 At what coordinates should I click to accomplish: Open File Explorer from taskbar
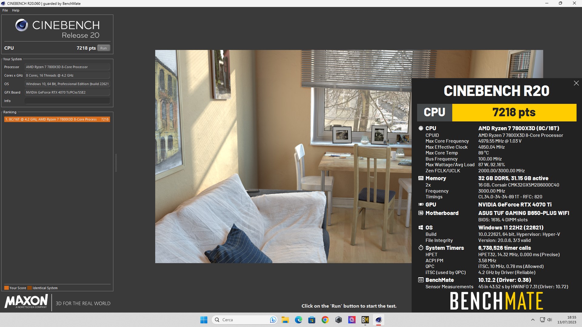[285, 320]
